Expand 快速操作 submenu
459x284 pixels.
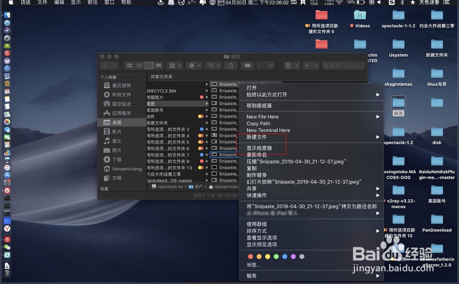pyautogui.click(x=312, y=195)
